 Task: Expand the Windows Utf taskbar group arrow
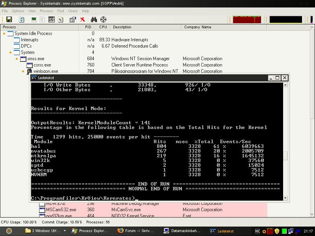65,231
